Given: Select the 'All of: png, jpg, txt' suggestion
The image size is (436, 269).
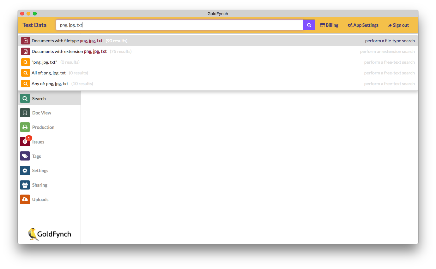Looking at the screenshot, I should [x=48, y=73].
